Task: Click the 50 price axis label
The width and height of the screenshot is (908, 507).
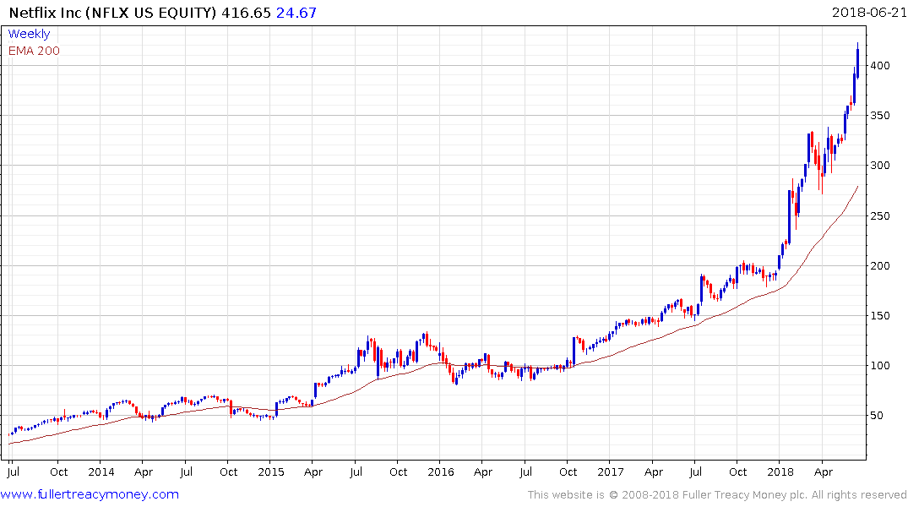Action: pyautogui.click(x=877, y=416)
